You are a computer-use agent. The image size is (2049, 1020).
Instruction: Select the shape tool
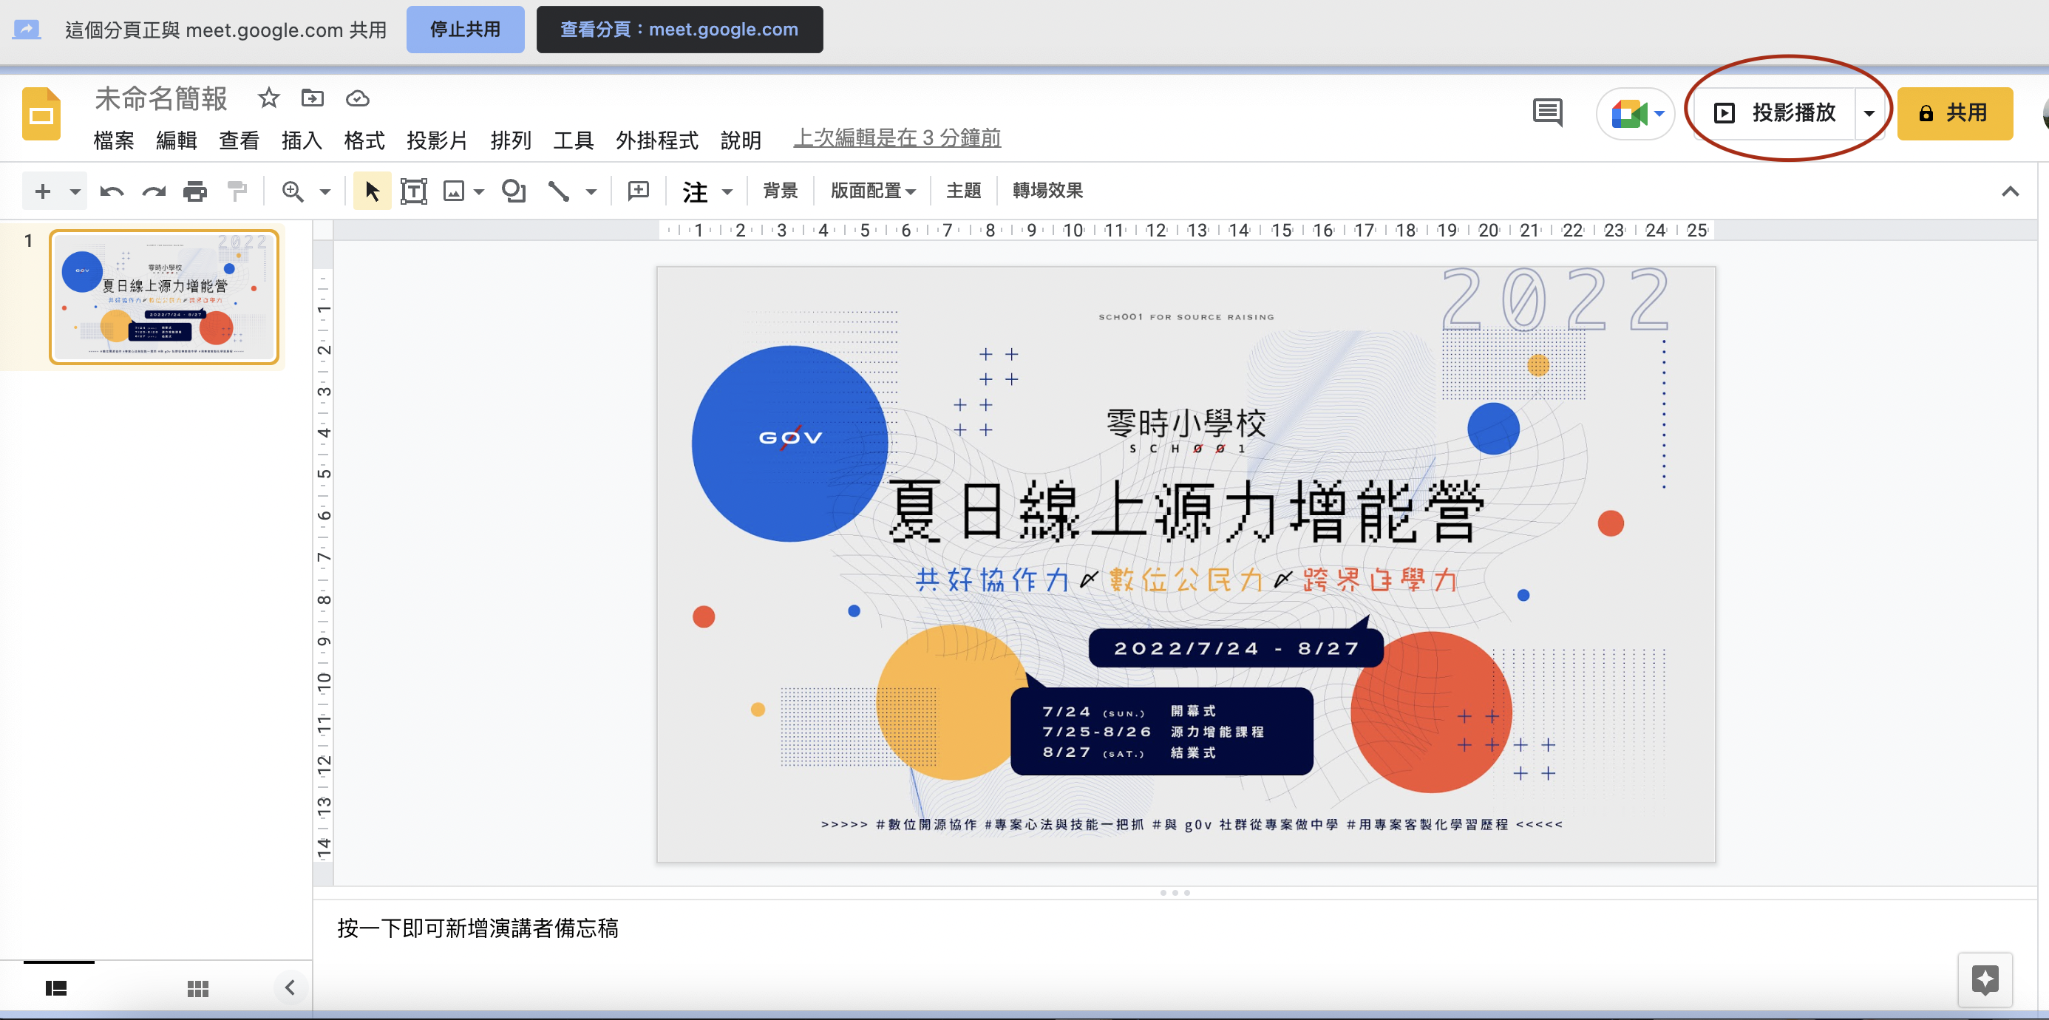tap(514, 191)
